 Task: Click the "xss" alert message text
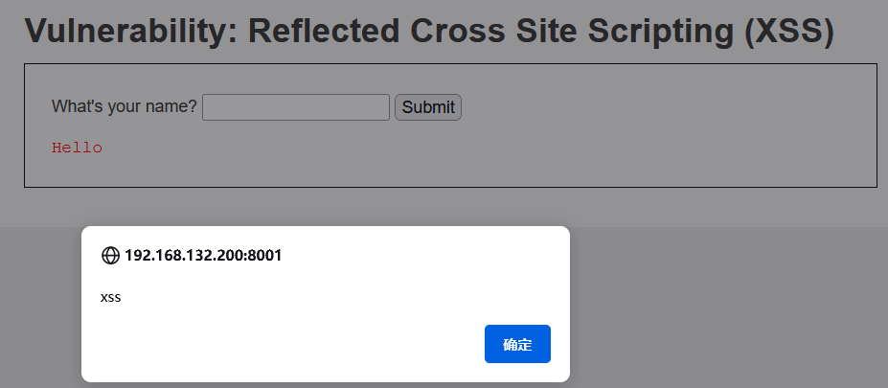click(111, 297)
